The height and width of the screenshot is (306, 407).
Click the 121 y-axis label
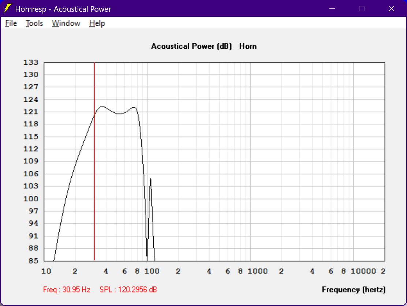[31, 112]
